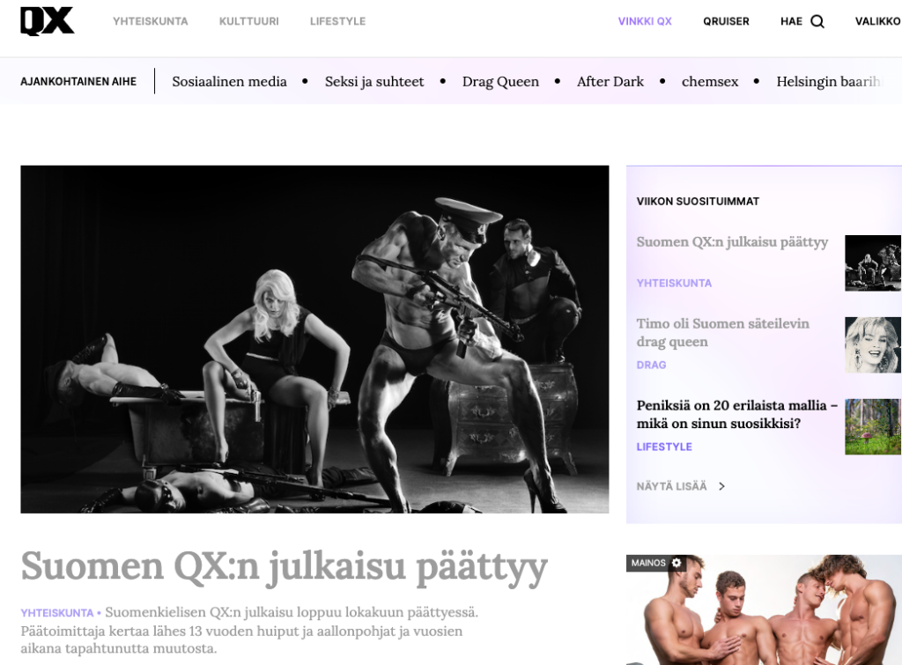Image resolution: width=902 pixels, height=665 pixels.
Task: Choose the Drag Queen topic
Action: (x=500, y=81)
